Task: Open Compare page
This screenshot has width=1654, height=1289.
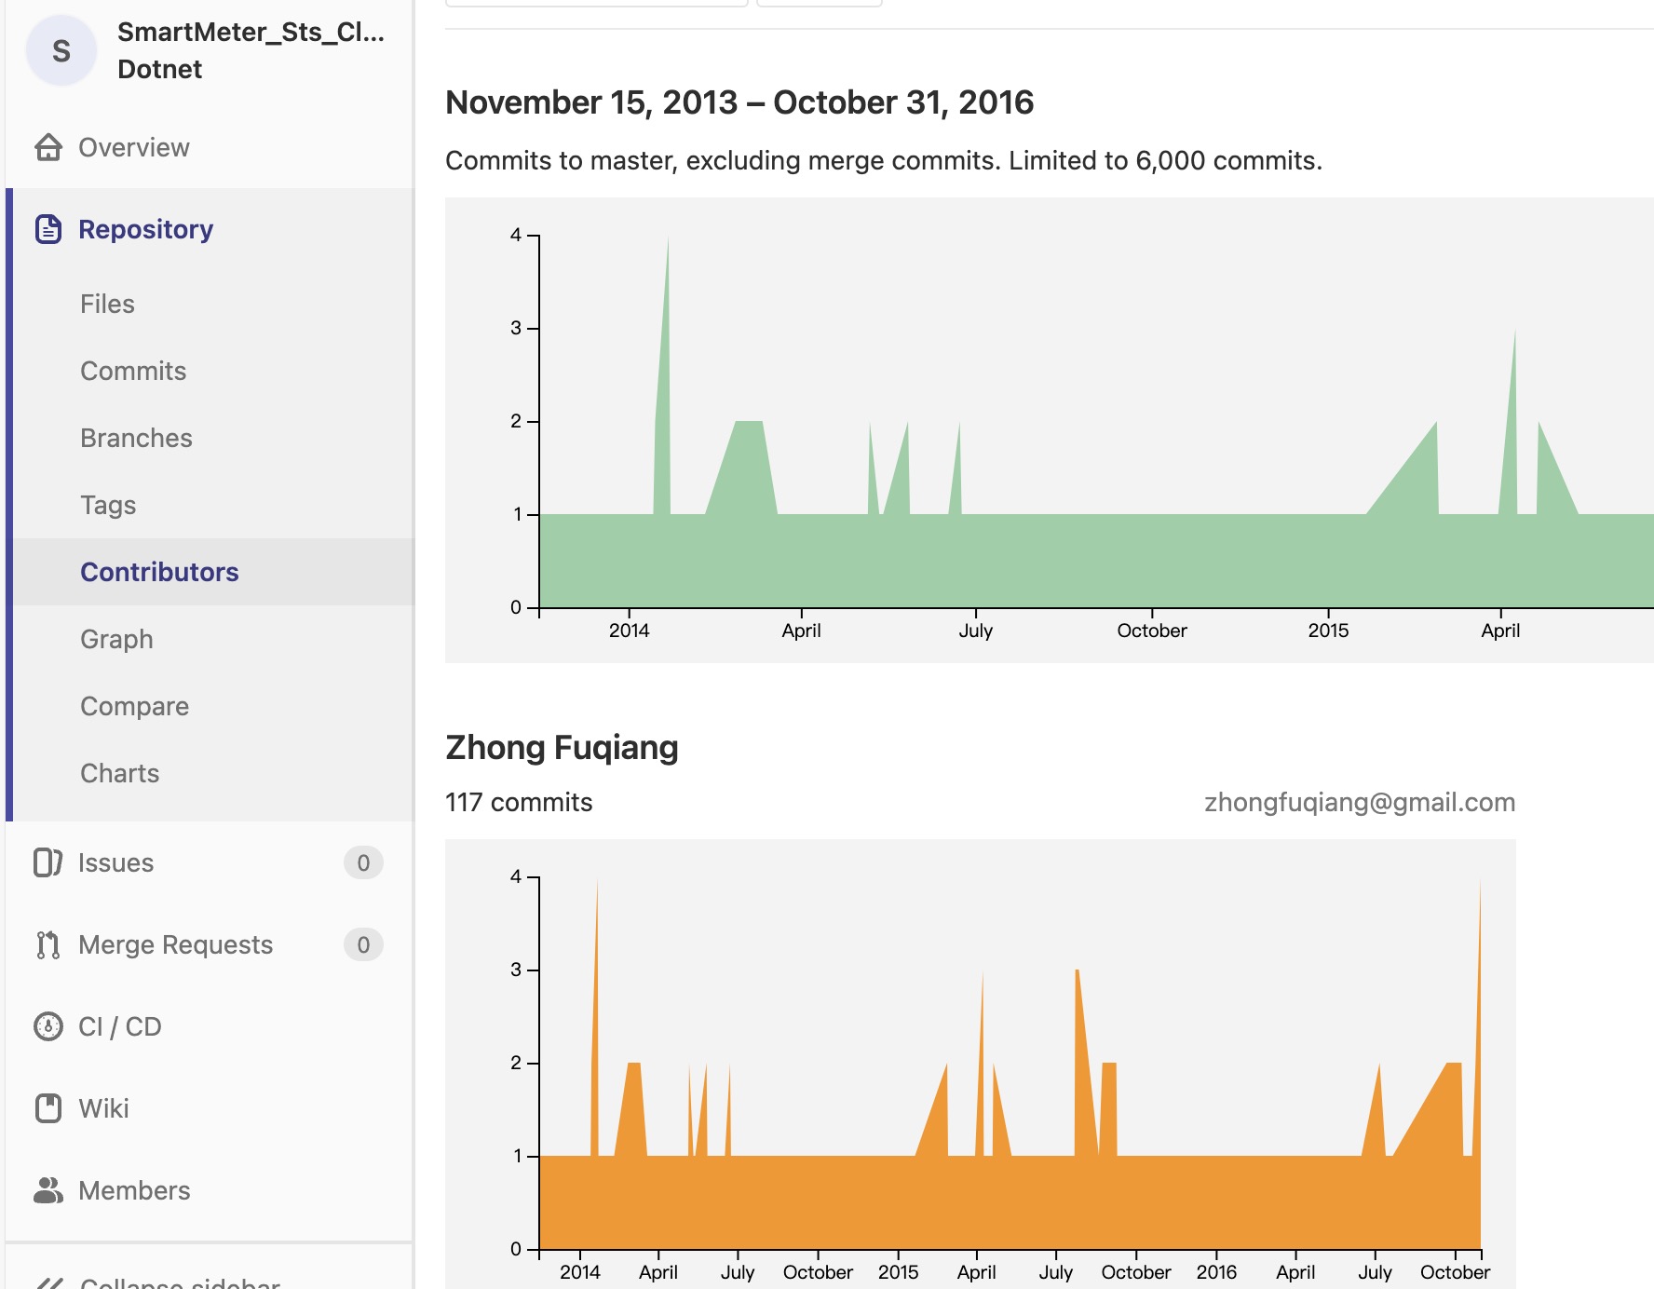Action: point(134,706)
